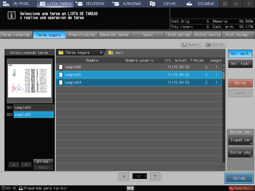
Task: Click the sample05 document icon
Action: pos(61,75)
